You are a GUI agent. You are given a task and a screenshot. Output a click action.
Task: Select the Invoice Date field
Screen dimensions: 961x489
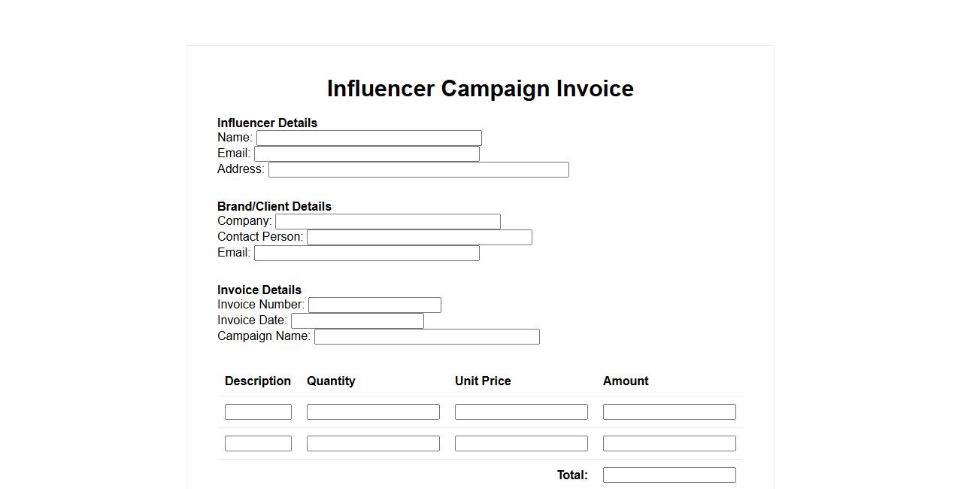357,321
